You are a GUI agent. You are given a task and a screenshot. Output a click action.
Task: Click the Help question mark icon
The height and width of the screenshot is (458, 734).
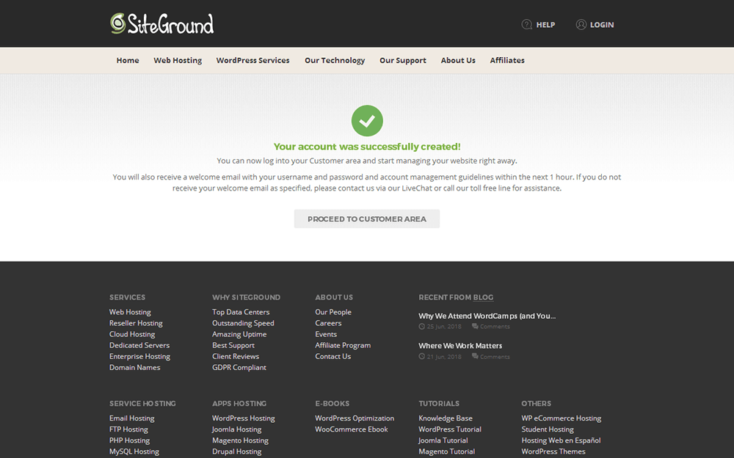tap(526, 25)
